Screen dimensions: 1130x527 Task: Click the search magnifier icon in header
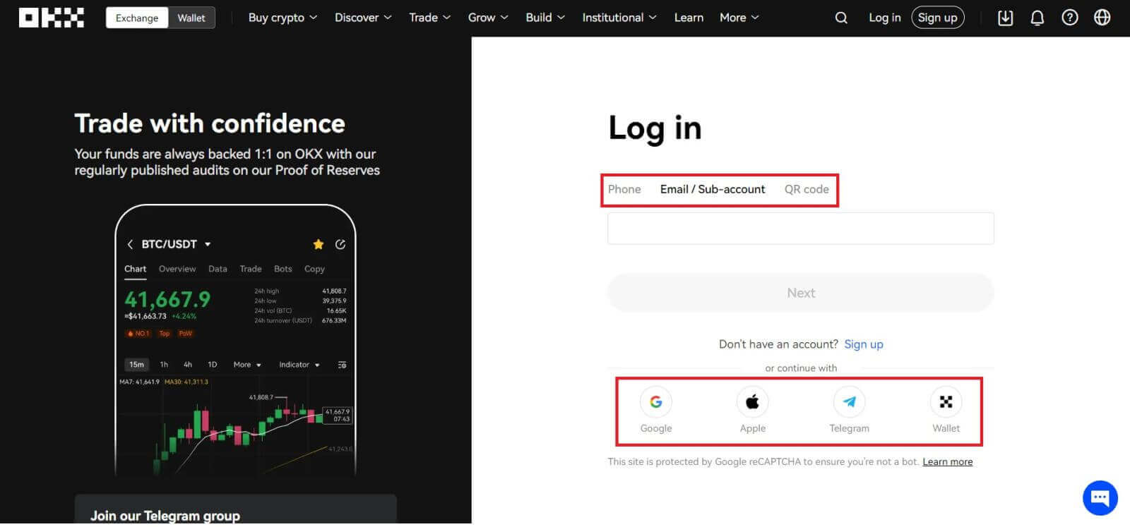(x=840, y=18)
